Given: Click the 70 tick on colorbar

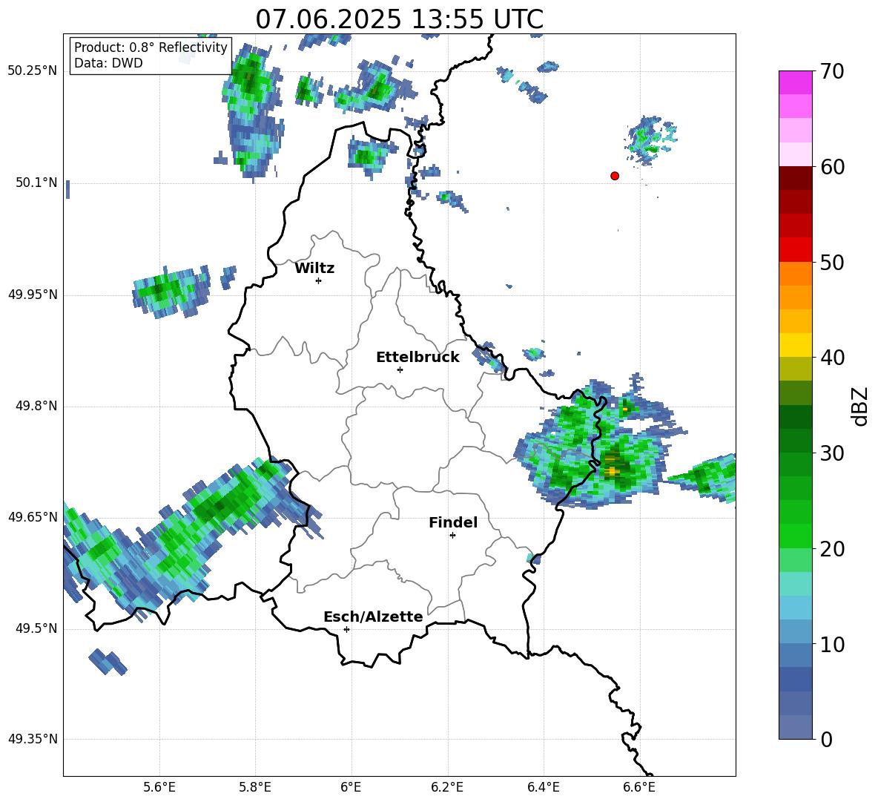Looking at the screenshot, I should [832, 72].
